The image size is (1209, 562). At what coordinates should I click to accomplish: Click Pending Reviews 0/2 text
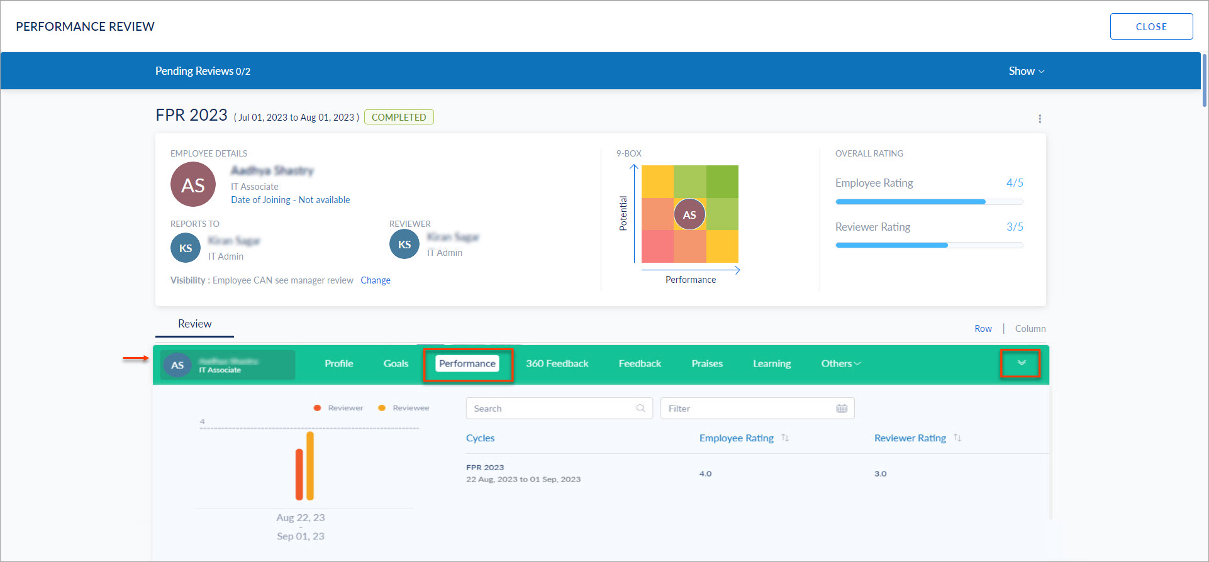(x=203, y=71)
